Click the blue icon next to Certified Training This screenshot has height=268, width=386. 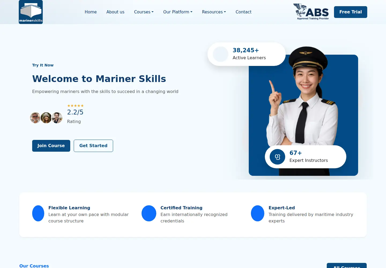pos(149,213)
